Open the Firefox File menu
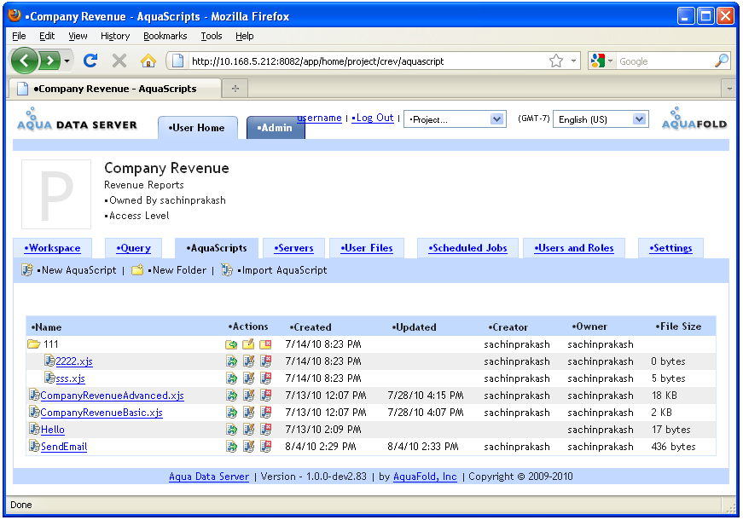Image resolution: width=743 pixels, height=520 pixels. 19,36
